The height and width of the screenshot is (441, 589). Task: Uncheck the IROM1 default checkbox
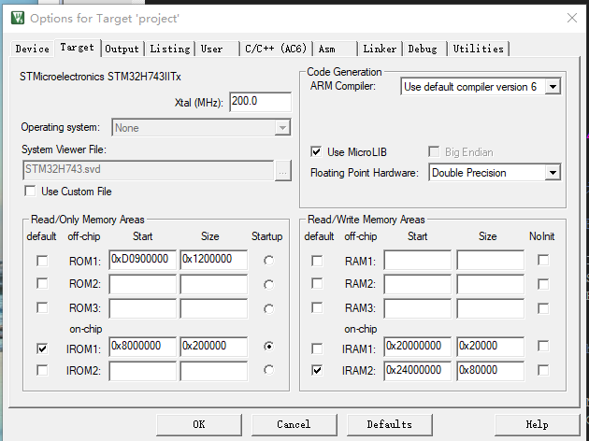point(42,349)
